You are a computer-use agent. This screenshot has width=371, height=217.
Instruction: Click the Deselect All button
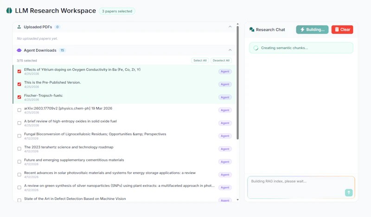[x=221, y=61]
